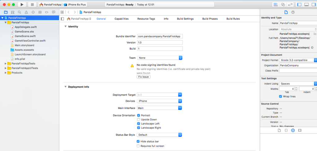The height and width of the screenshot is (151, 317).
Task: Open the Object library
Action: click(293, 131)
